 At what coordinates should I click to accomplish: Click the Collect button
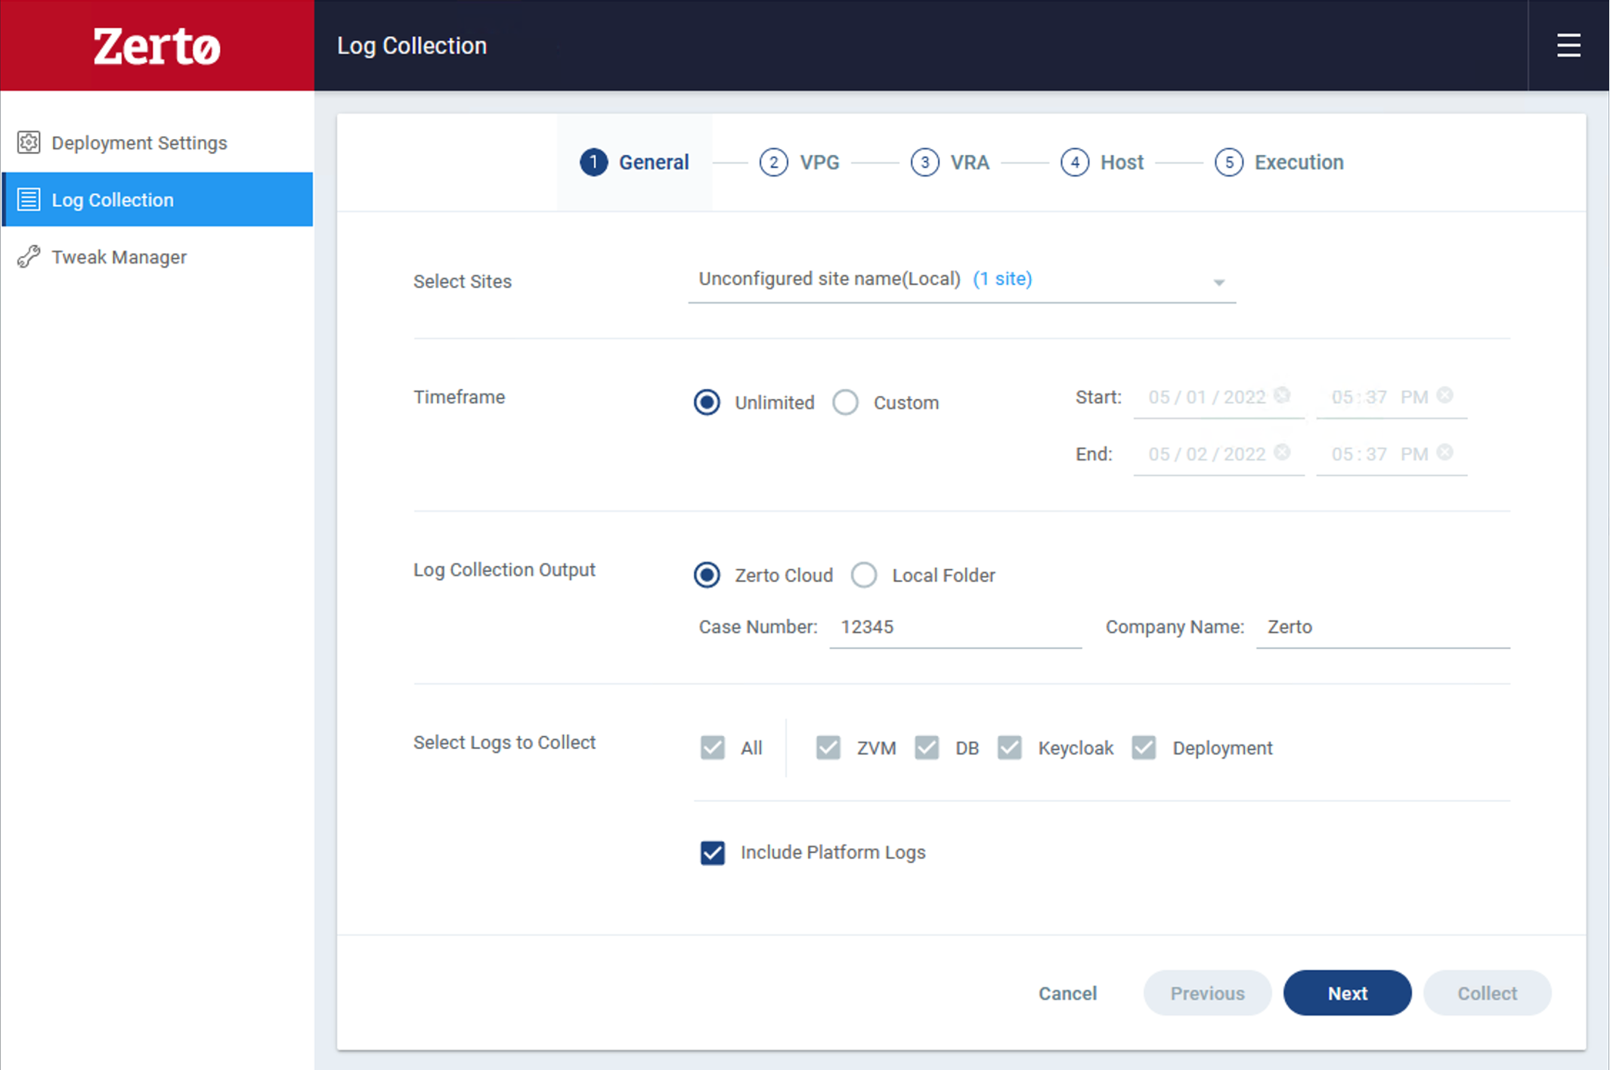coord(1487,993)
